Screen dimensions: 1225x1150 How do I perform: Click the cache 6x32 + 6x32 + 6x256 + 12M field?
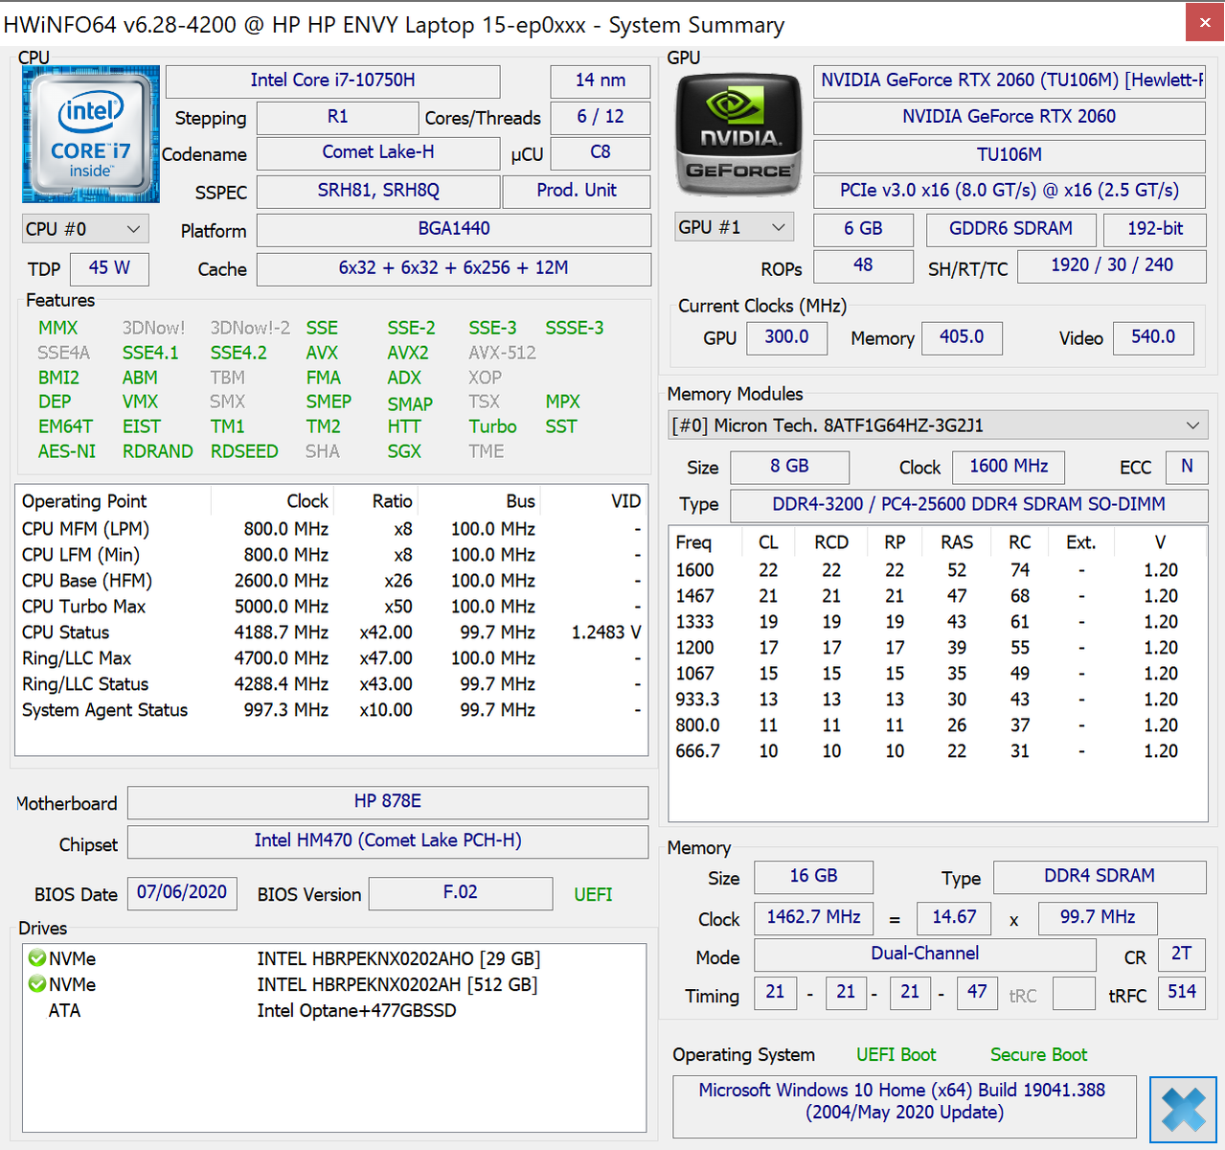click(454, 268)
